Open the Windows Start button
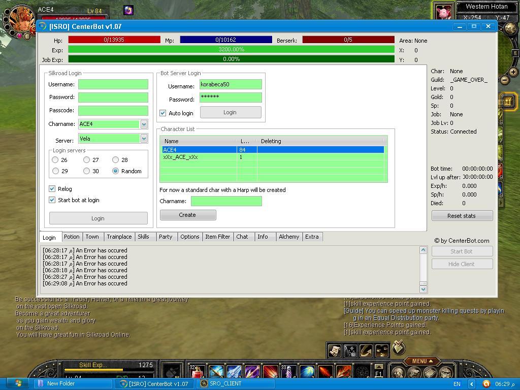 pos(17,384)
